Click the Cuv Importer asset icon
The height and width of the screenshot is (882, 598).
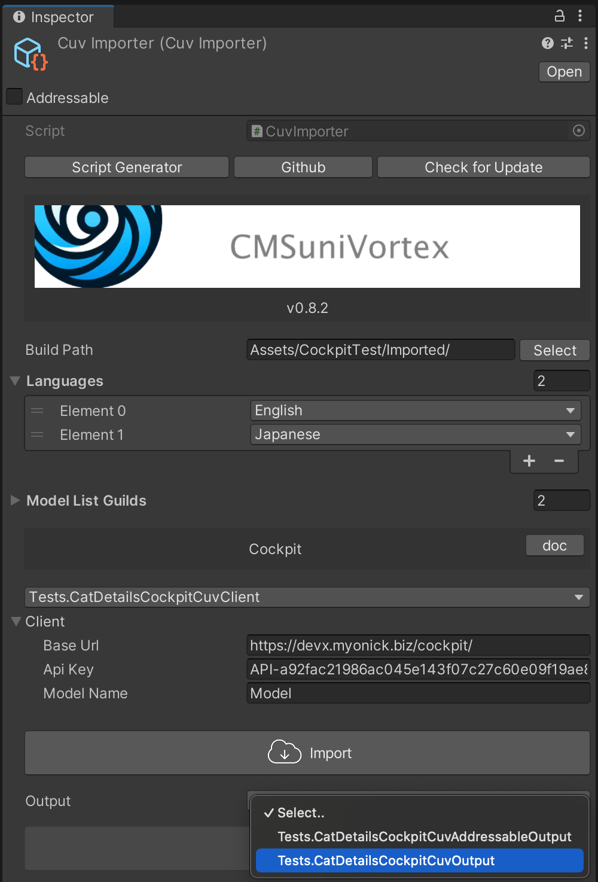(30, 54)
